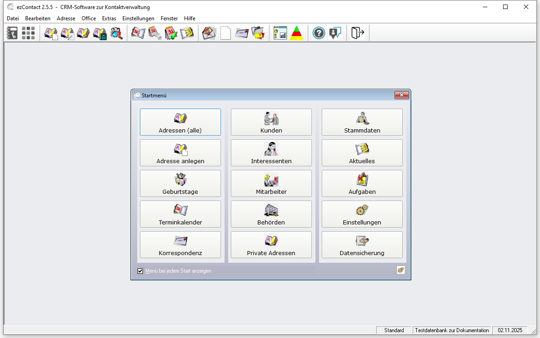Image resolution: width=540 pixels, height=338 pixels.
Task: Open the Datensicherung button
Action: (x=362, y=245)
